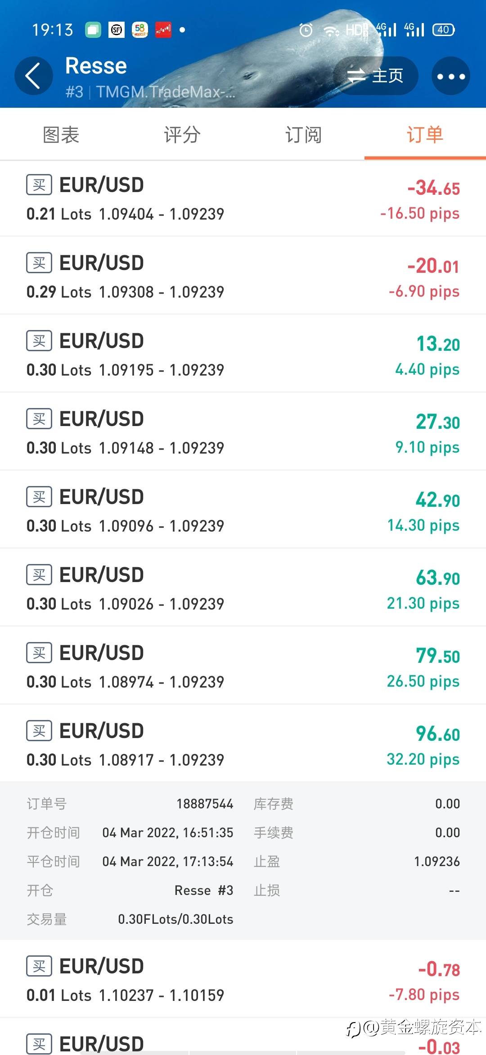Expand the EUR/USD order opened at 1.09308
486x1055 pixels.
243,276
